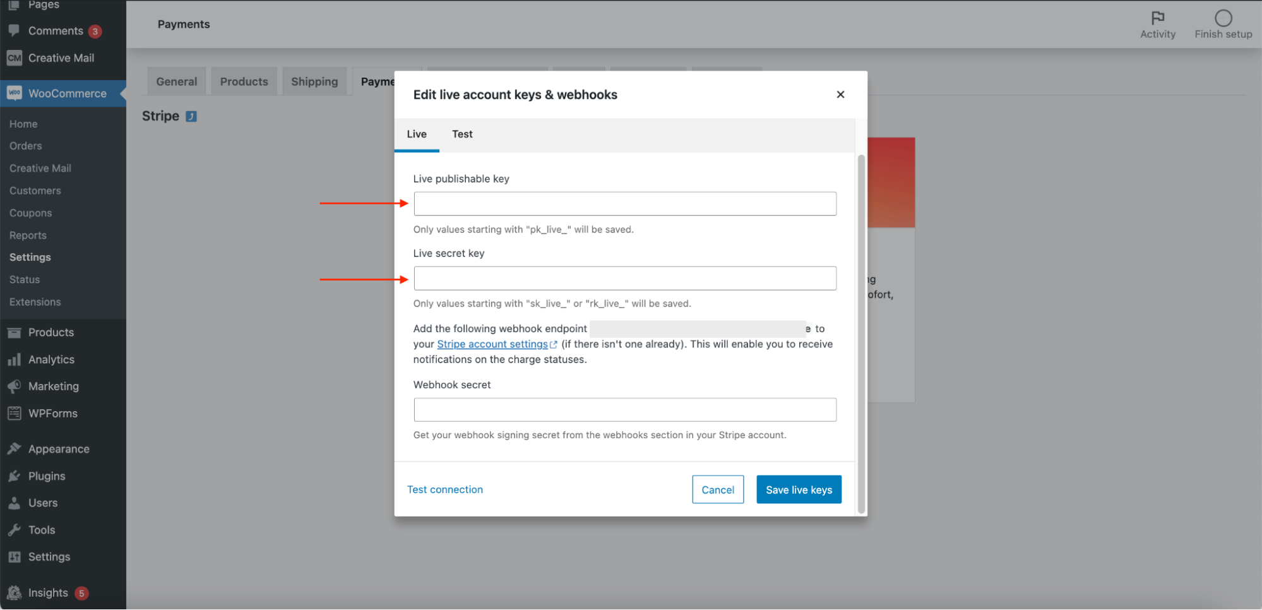Close the Edit live account keys dialog
This screenshot has width=1262, height=610.
(x=840, y=94)
